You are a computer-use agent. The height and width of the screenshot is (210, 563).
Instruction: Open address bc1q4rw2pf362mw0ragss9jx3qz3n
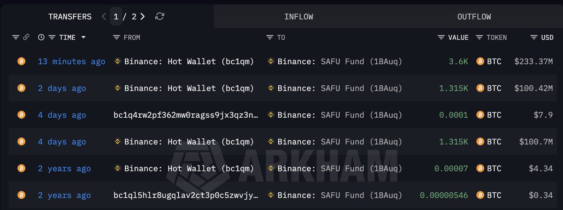(185, 115)
